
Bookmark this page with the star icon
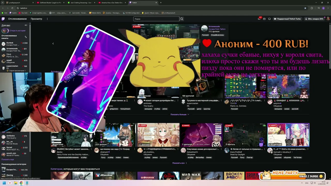tap(305, 8)
